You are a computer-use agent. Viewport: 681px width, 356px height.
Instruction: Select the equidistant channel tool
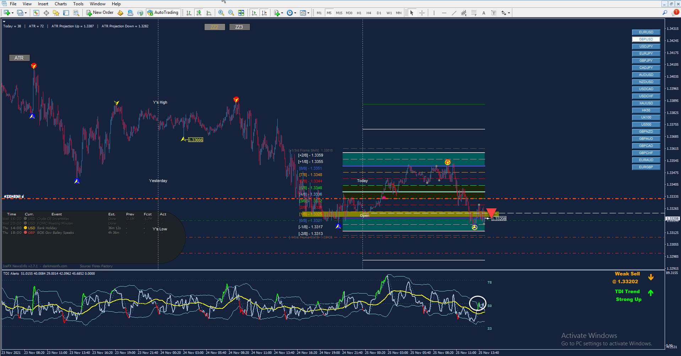(464, 13)
